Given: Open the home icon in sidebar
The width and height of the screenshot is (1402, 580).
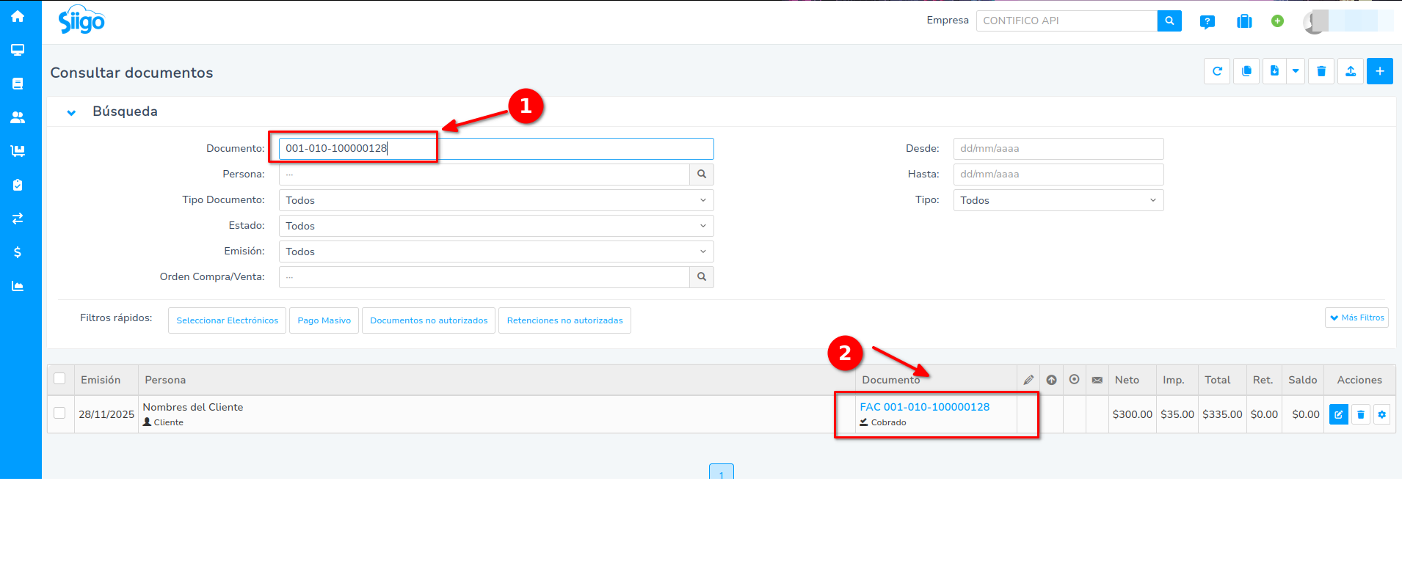Looking at the screenshot, I should coord(18,16).
